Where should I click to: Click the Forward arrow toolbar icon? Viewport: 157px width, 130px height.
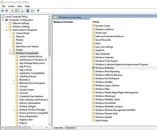coord(7,11)
